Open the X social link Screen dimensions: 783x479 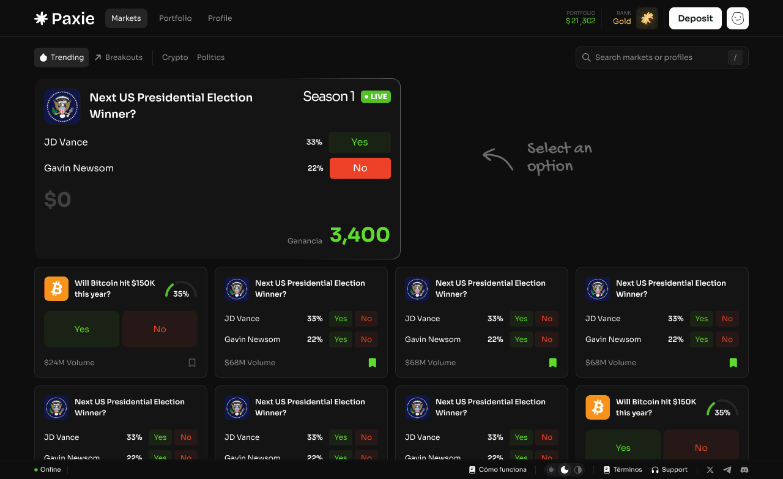710,470
